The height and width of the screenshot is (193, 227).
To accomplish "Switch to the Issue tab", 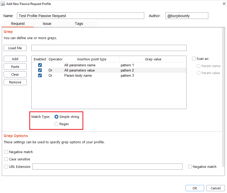I will click(47, 24).
